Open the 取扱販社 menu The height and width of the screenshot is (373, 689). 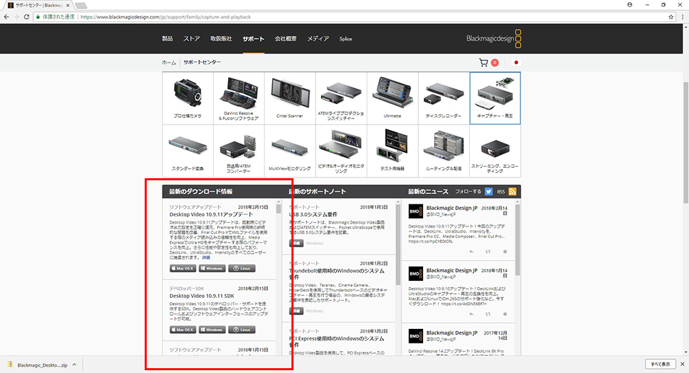220,39
